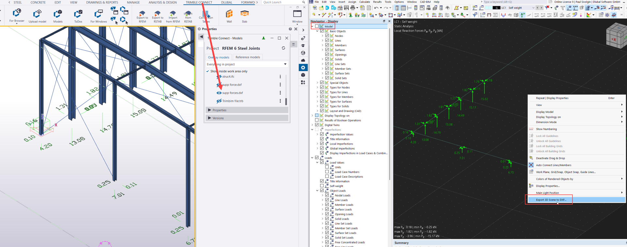Click the Quick Launch search field
This screenshot has height=247, width=627.
281,2
